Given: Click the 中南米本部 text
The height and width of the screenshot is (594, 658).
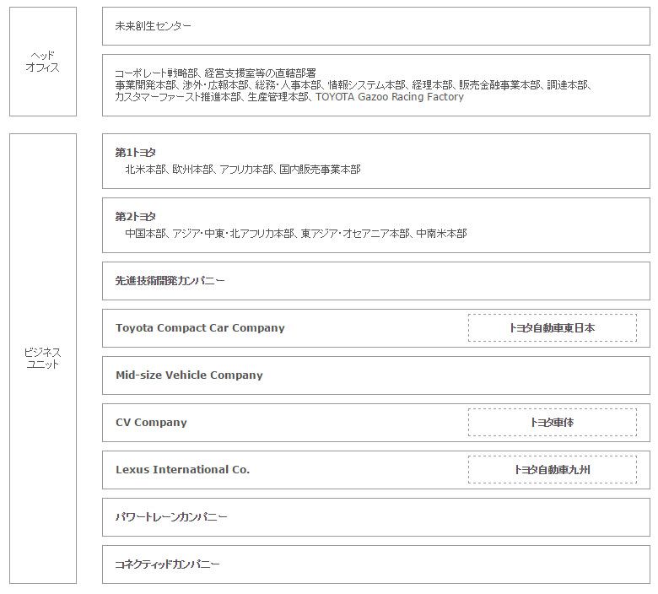Looking at the screenshot, I should pyautogui.click(x=441, y=234).
